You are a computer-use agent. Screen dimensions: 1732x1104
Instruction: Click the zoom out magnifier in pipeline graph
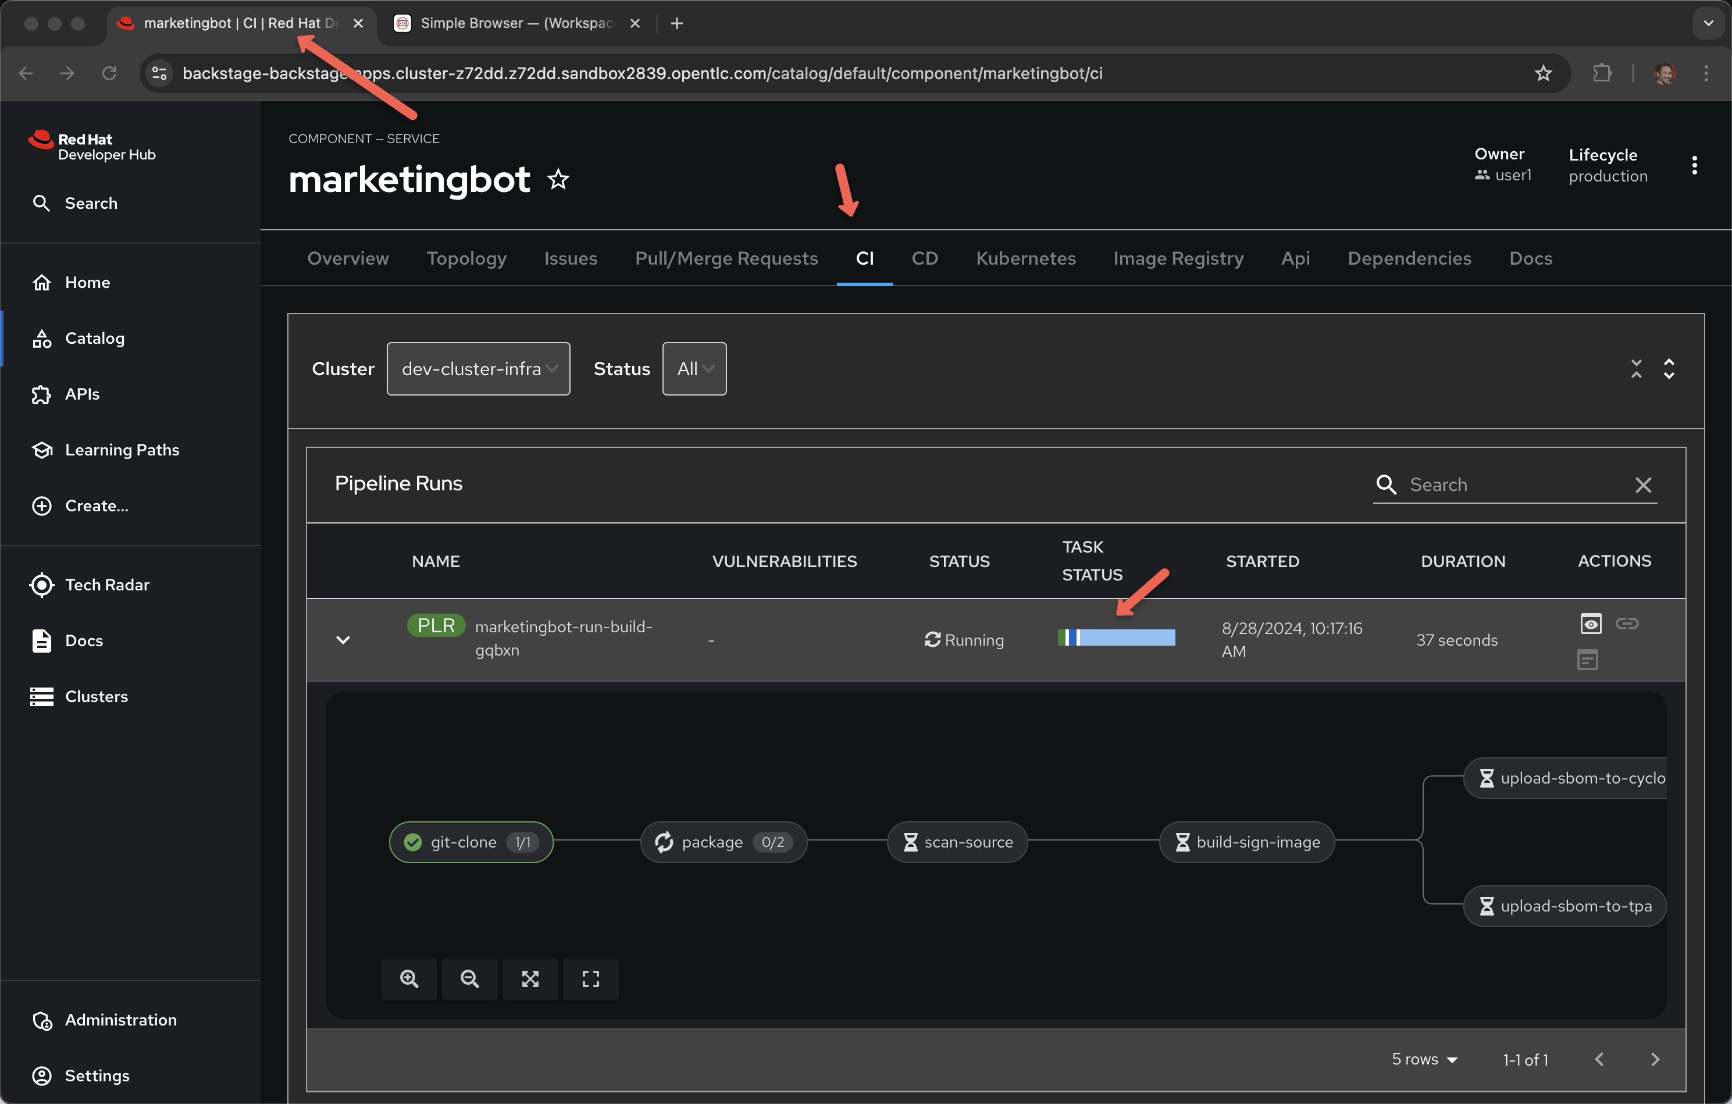pyautogui.click(x=469, y=978)
